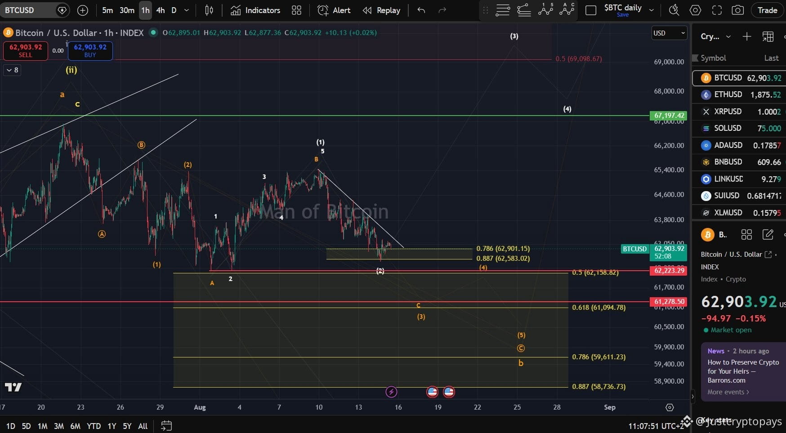
Task: Open time axis settings gear icon
Action: [670, 407]
